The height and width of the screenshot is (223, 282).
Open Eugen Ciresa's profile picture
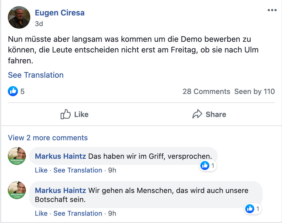pyautogui.click(x=19, y=17)
